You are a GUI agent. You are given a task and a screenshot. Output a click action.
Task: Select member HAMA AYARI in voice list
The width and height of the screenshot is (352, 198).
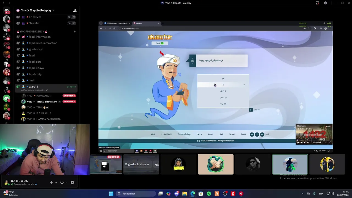click(x=39, y=96)
